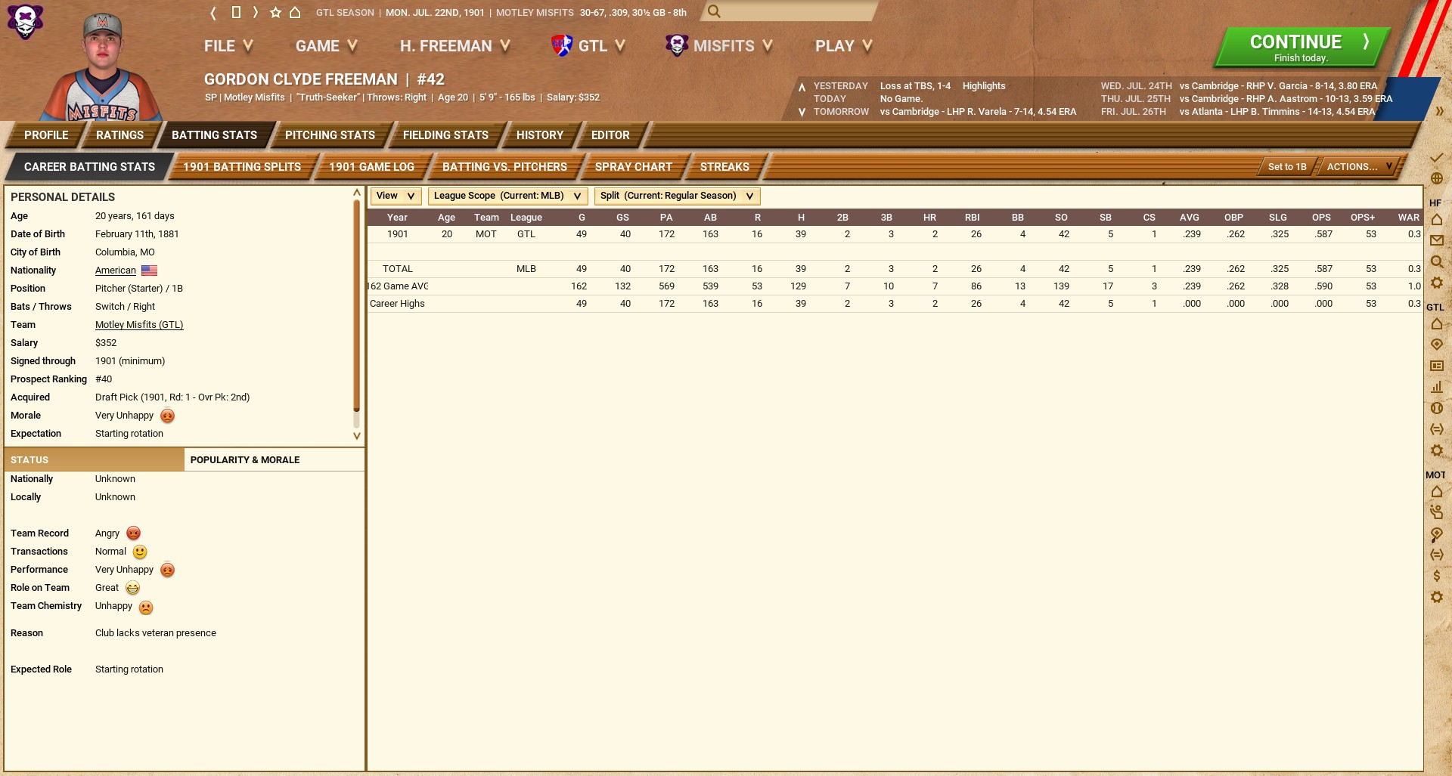Click the baseball icon in the GTL sidebar section

(x=1437, y=408)
